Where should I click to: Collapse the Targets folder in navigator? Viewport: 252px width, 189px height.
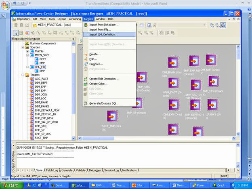click(23, 75)
